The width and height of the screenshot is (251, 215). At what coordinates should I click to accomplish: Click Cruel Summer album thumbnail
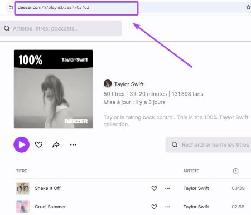click(23, 207)
